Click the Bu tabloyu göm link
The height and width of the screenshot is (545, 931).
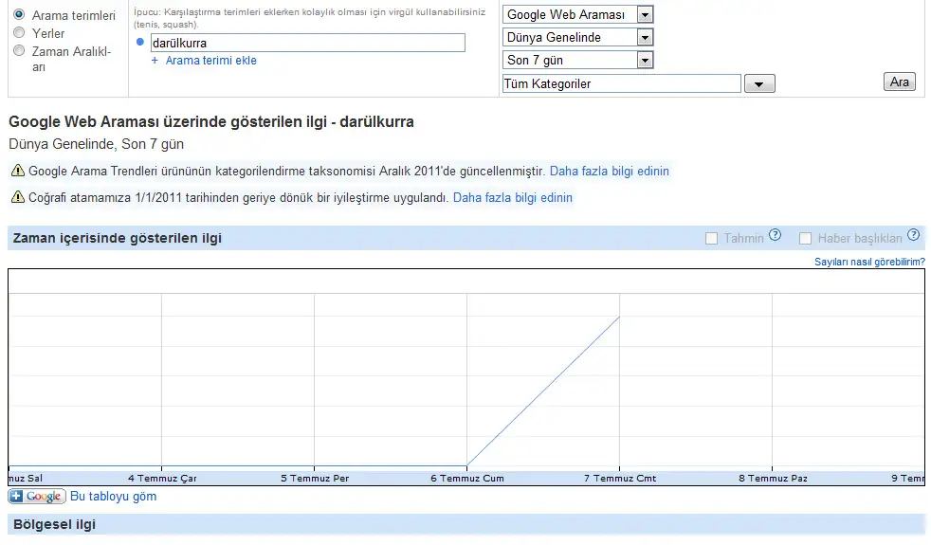[114, 497]
